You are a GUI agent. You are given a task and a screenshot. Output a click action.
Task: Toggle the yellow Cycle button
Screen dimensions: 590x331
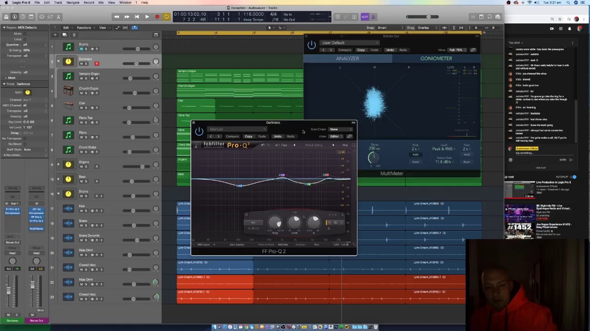coord(166,17)
